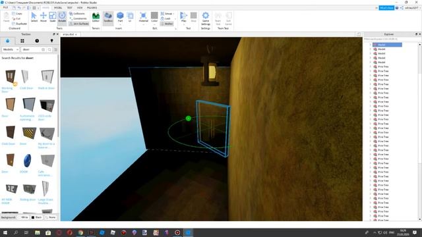Open the Toolbox search filter options icon
The width and height of the screenshot is (422, 237).
[x=55, y=50]
